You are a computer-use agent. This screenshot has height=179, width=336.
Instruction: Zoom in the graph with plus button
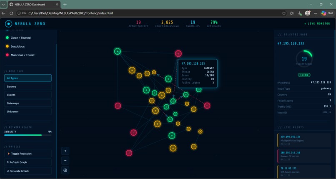[x=65, y=151]
